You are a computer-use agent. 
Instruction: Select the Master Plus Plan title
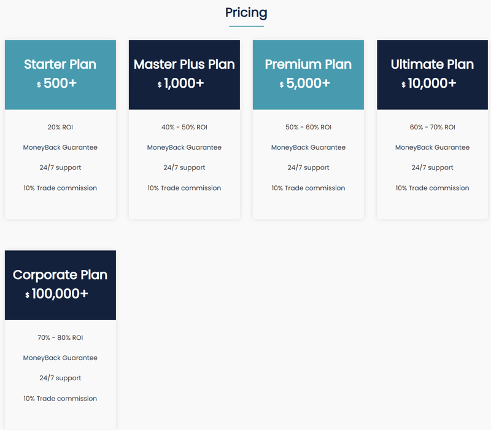[x=184, y=64]
